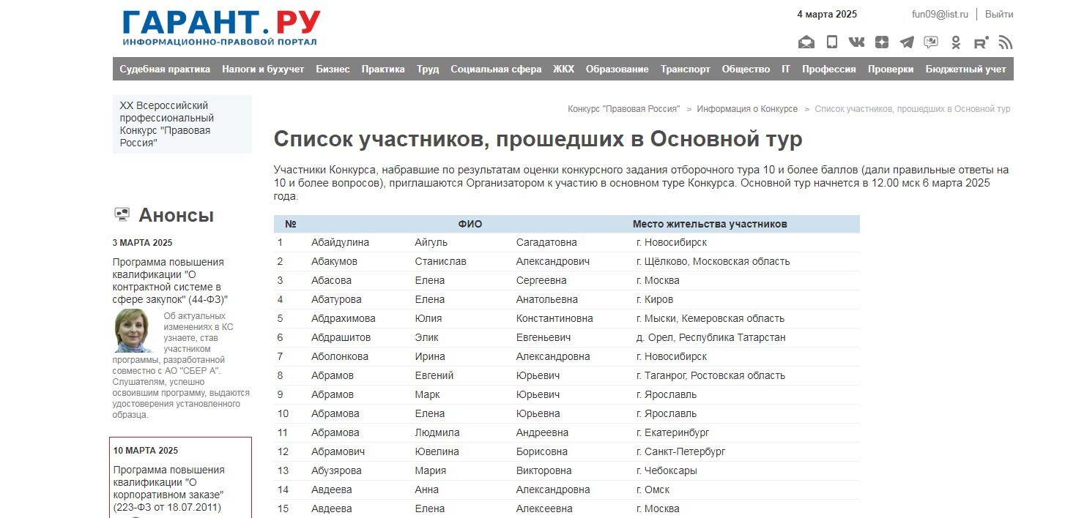Open the Rutube icon
Image resolution: width=1065 pixels, height=518 pixels.
tap(980, 42)
